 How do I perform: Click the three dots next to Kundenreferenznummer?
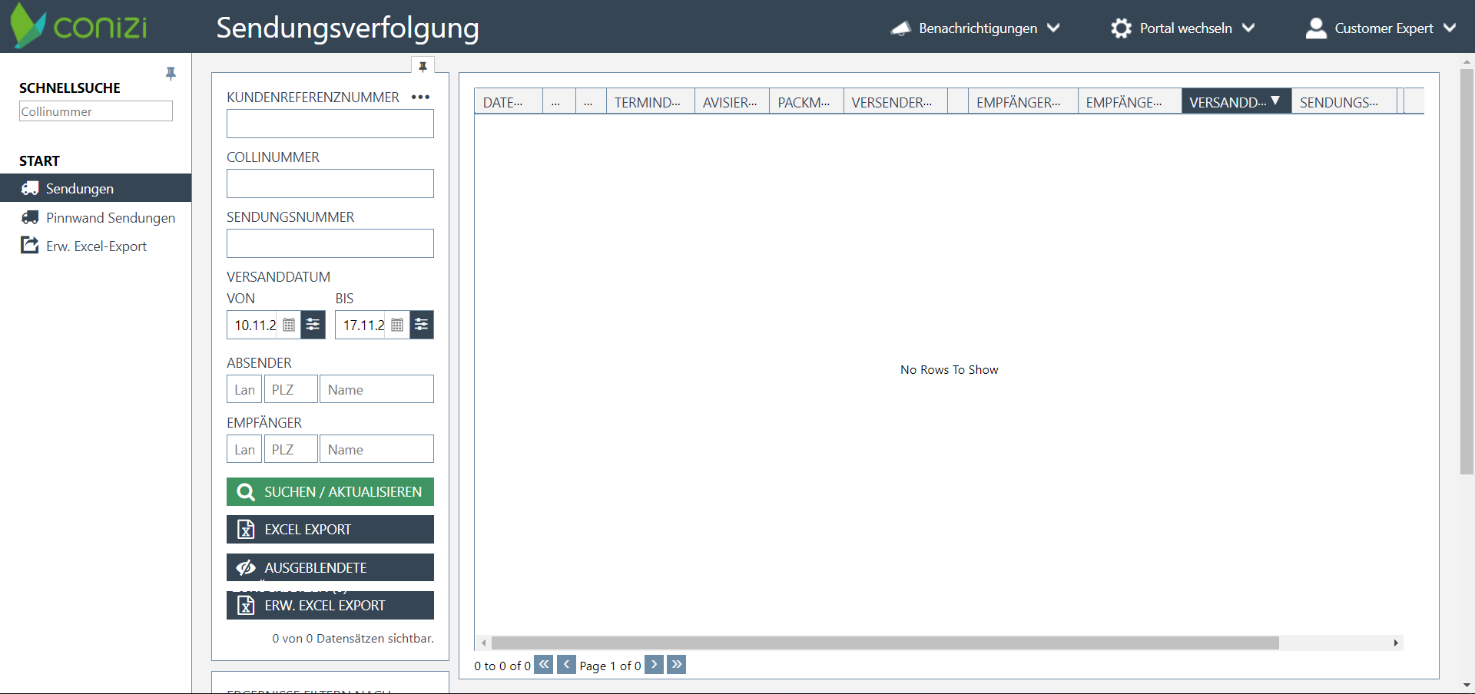(420, 97)
